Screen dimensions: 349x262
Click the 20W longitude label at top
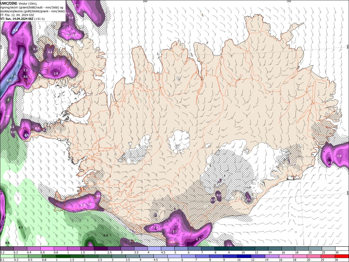(145, 1)
